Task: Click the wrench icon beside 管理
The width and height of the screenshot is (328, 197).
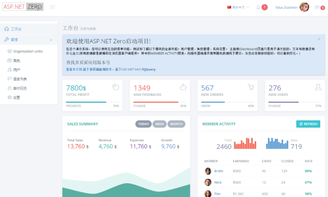Action: (x=7, y=39)
